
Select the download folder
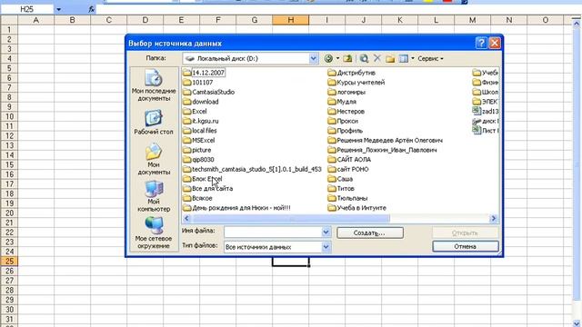[201, 102]
